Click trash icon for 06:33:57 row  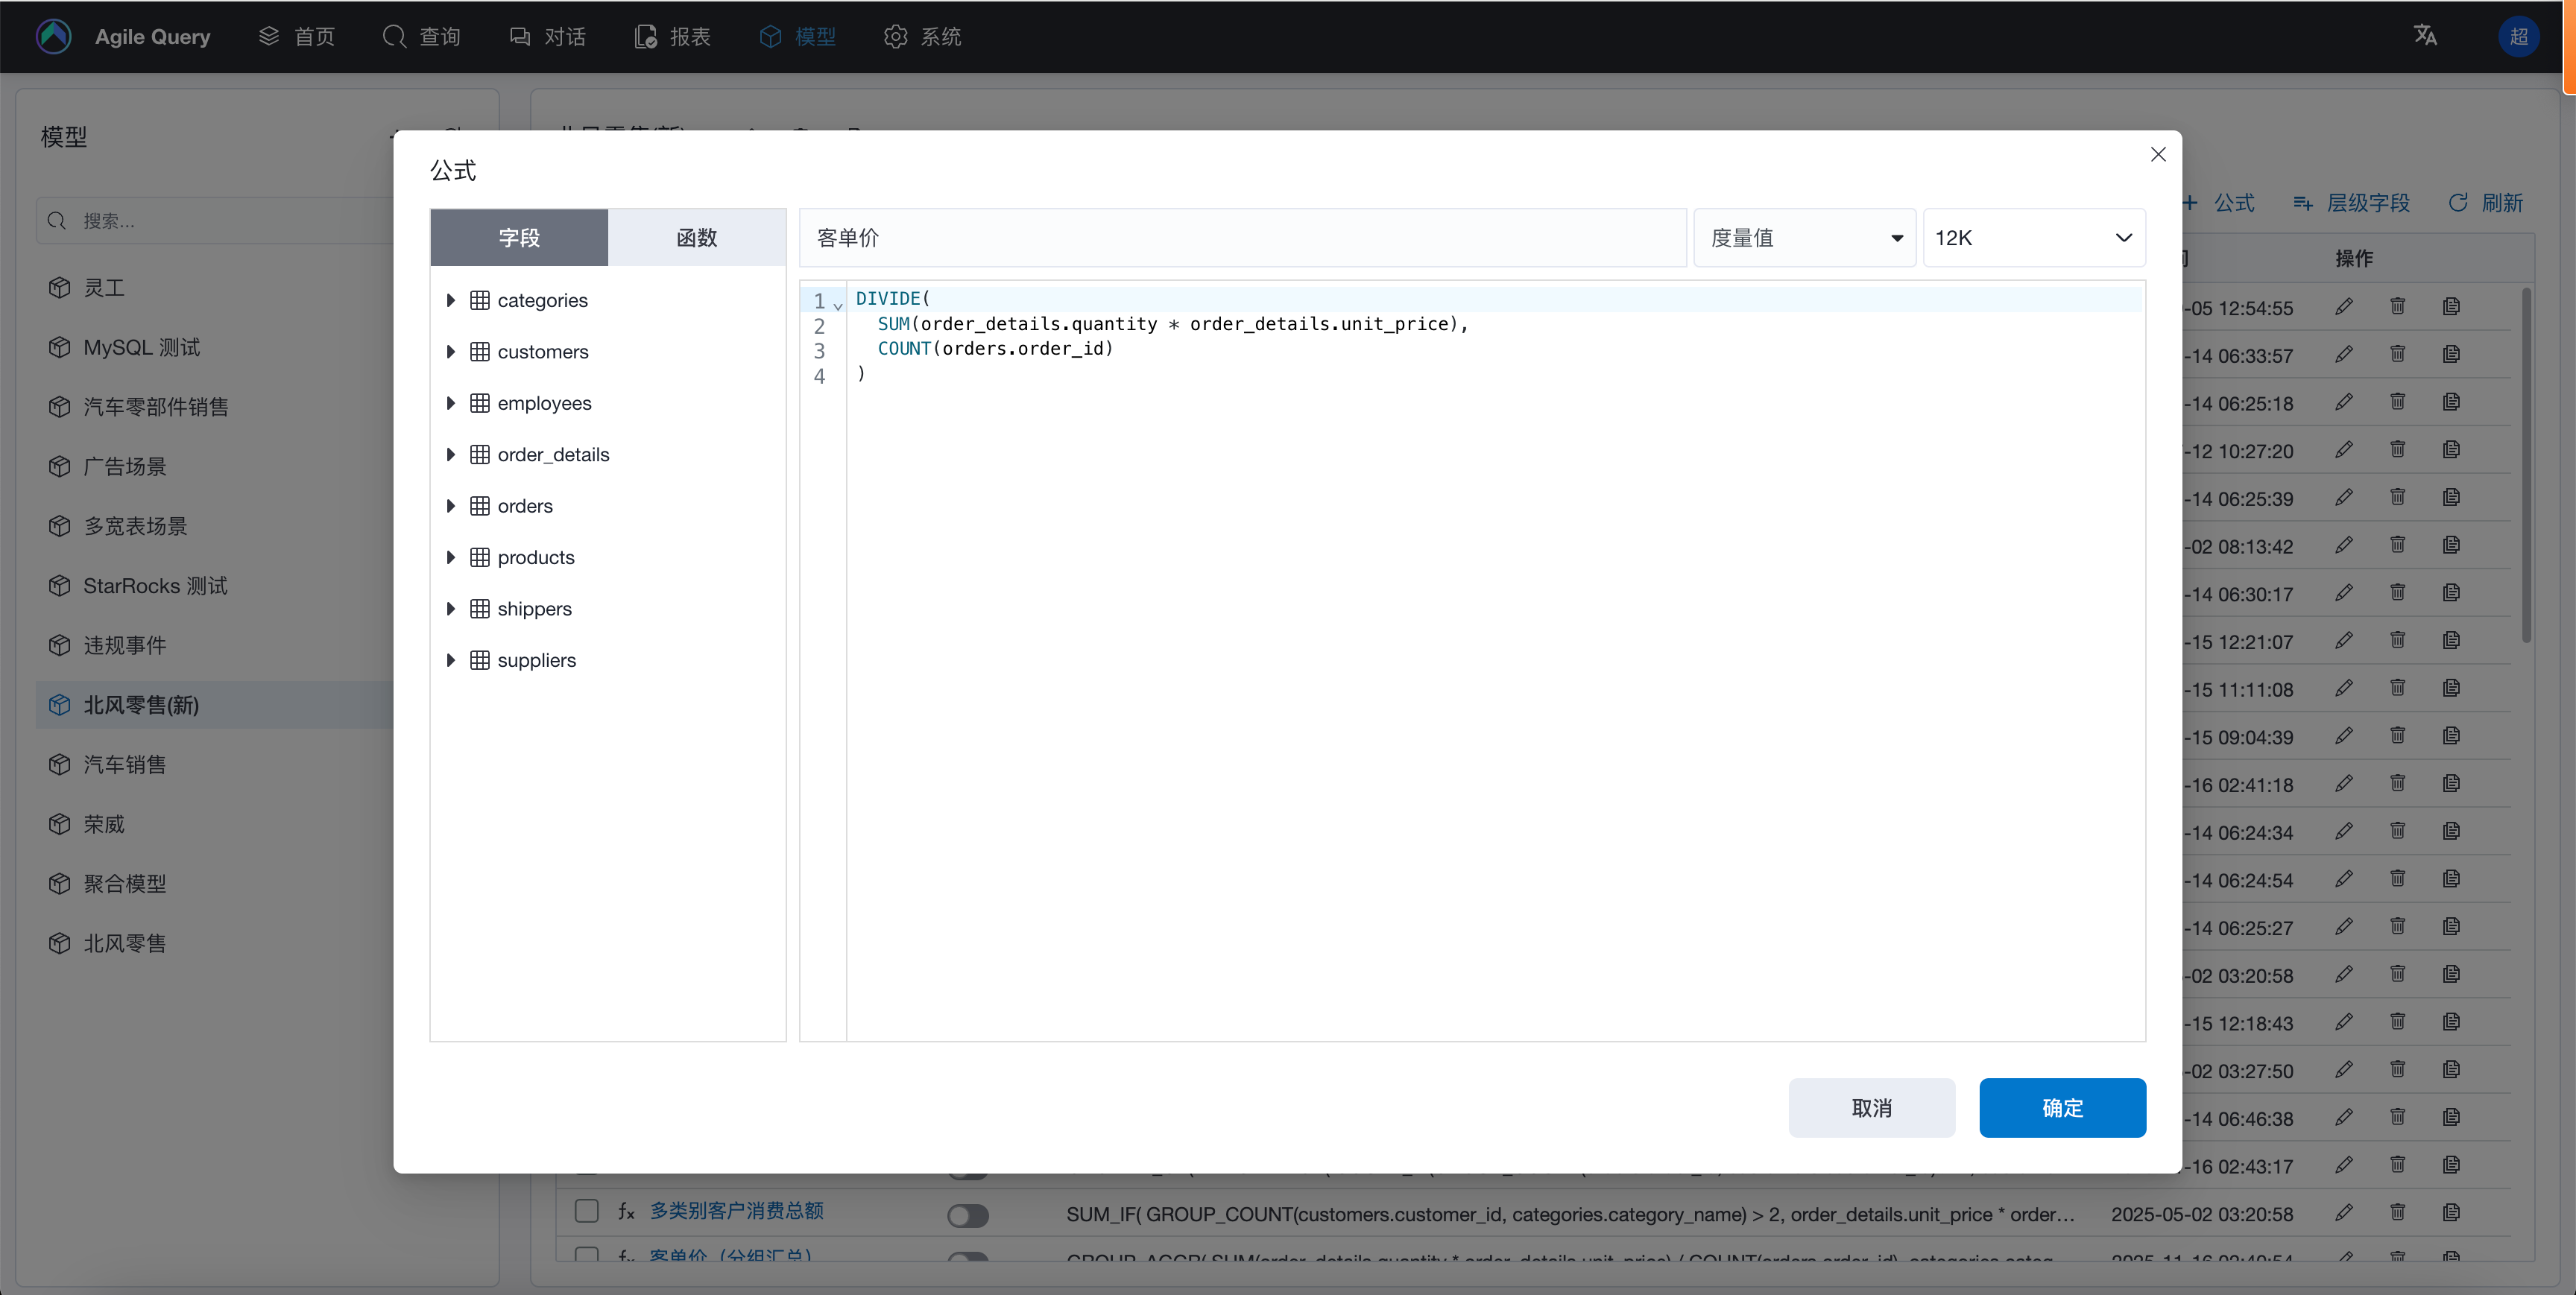[x=2398, y=354]
